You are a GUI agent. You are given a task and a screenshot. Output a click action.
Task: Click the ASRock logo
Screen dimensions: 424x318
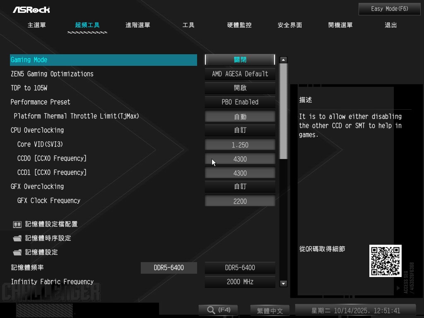coord(31,10)
